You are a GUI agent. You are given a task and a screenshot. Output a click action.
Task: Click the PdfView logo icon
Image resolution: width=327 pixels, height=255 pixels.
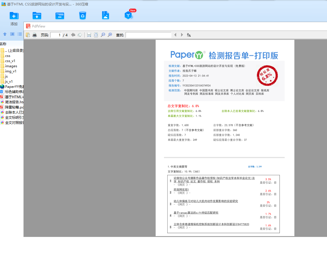point(28,26)
